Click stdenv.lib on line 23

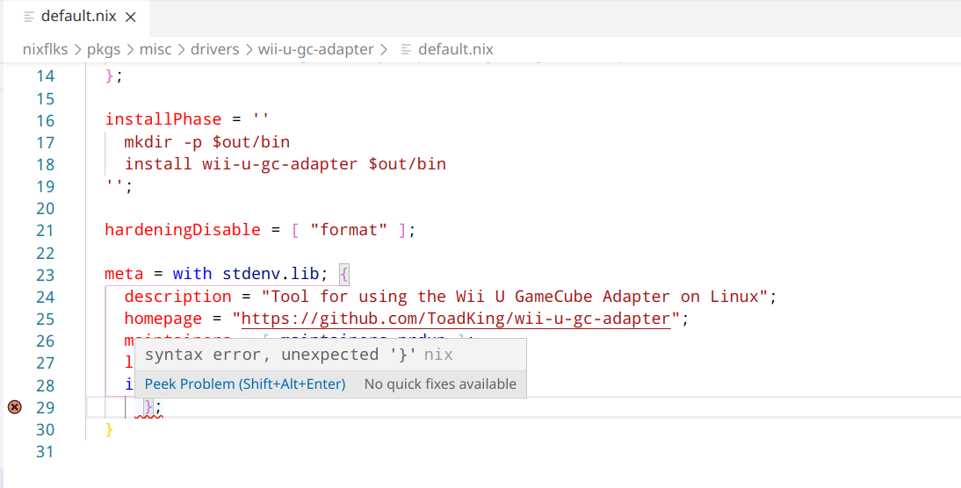pyautogui.click(x=271, y=275)
